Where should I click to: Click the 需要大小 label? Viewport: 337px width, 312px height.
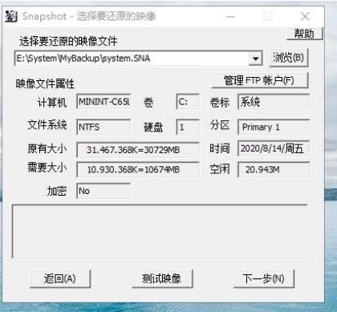(47, 168)
